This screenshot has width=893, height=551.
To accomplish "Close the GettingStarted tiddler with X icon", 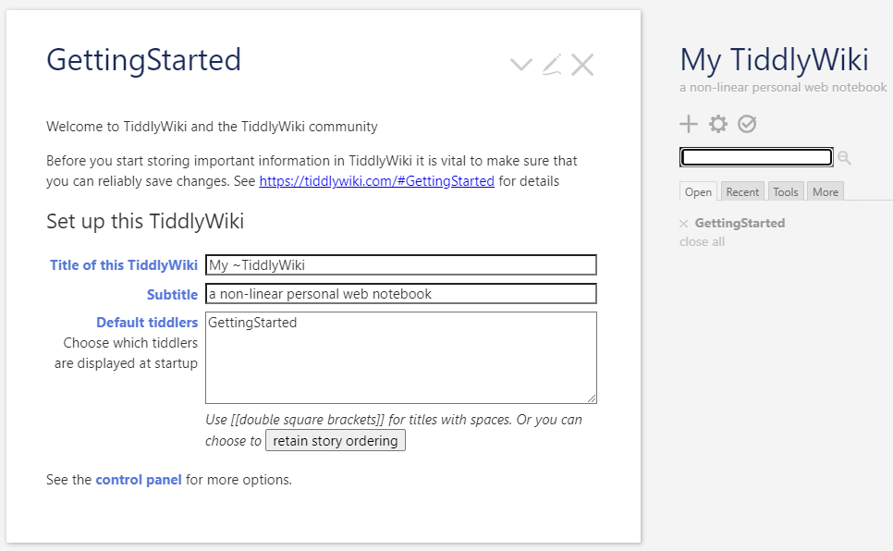I will coord(582,65).
